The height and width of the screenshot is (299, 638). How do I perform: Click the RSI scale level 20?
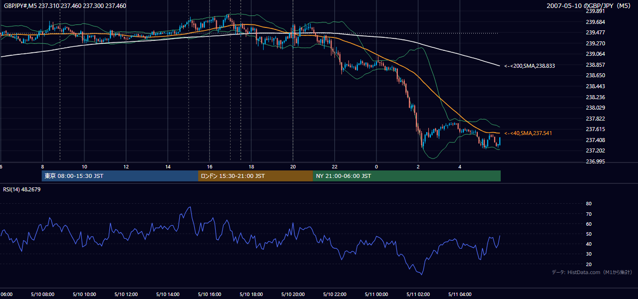click(589, 264)
